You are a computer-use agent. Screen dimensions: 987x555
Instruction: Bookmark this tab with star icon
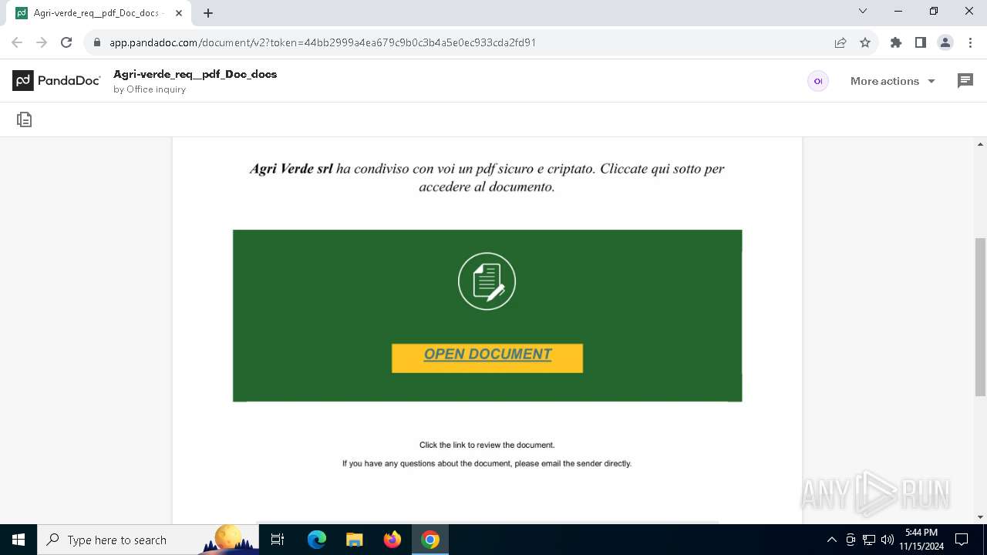click(865, 42)
